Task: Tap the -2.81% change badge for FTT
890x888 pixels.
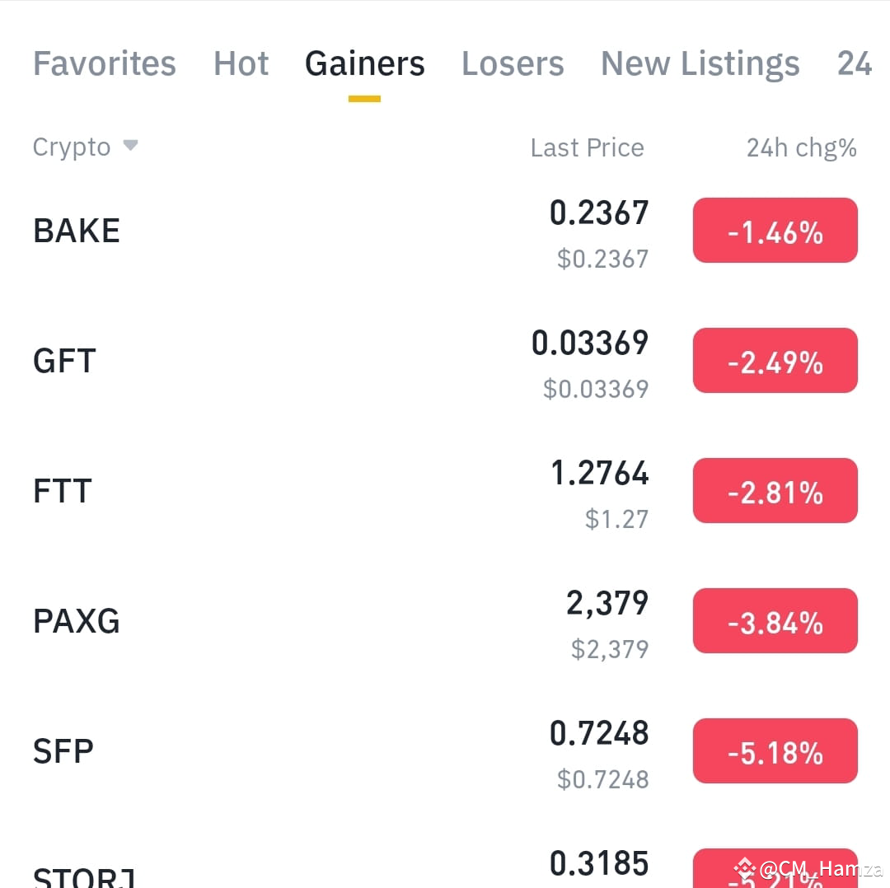Action: (775, 490)
